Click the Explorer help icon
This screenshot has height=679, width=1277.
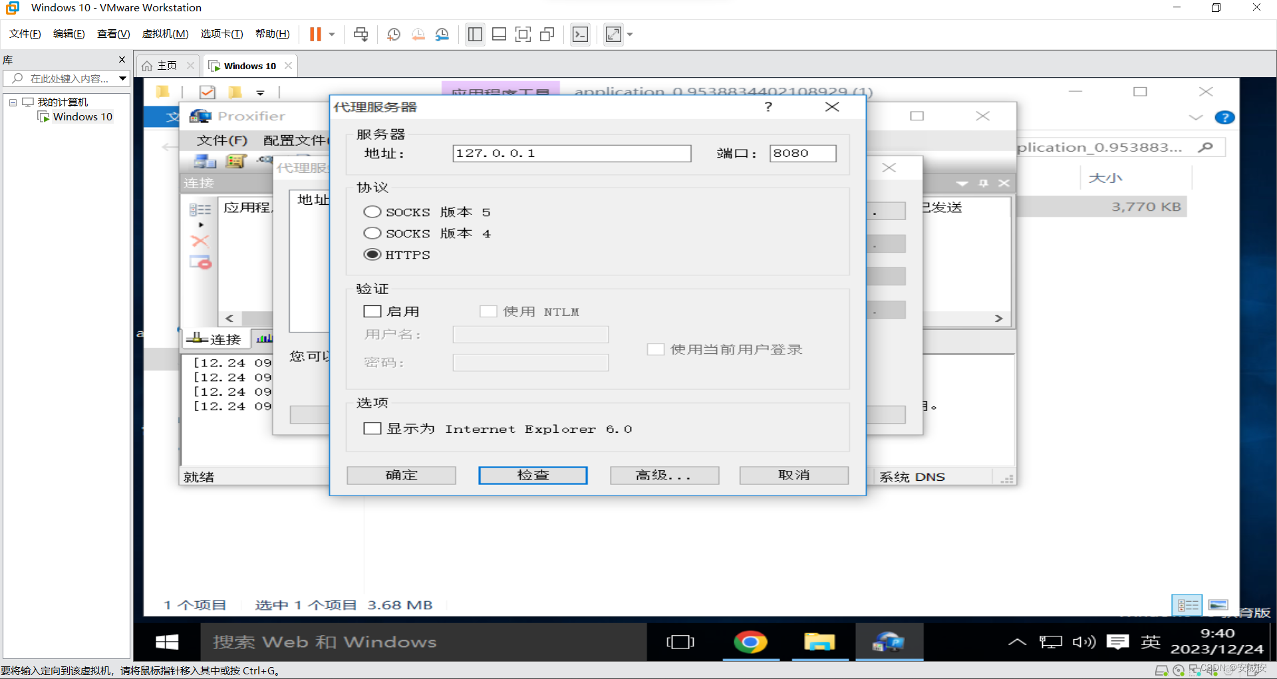1224,118
